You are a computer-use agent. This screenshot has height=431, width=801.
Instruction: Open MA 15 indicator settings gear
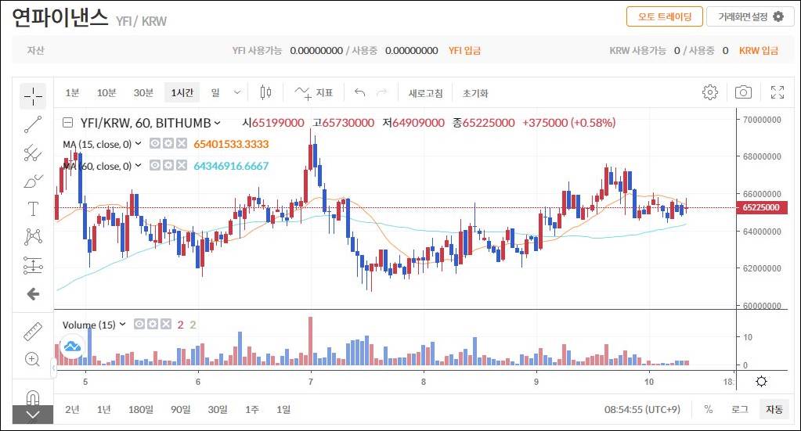point(168,144)
